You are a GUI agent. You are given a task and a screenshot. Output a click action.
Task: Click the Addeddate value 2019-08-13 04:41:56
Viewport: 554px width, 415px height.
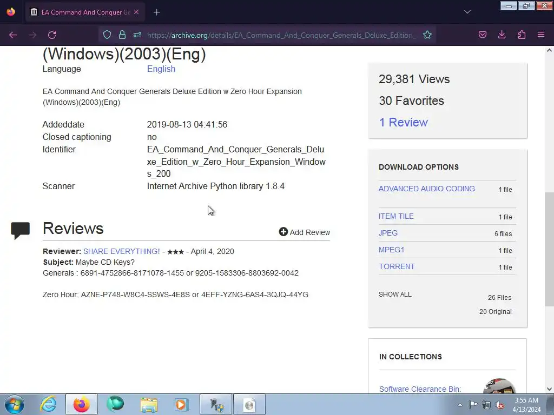coord(187,125)
